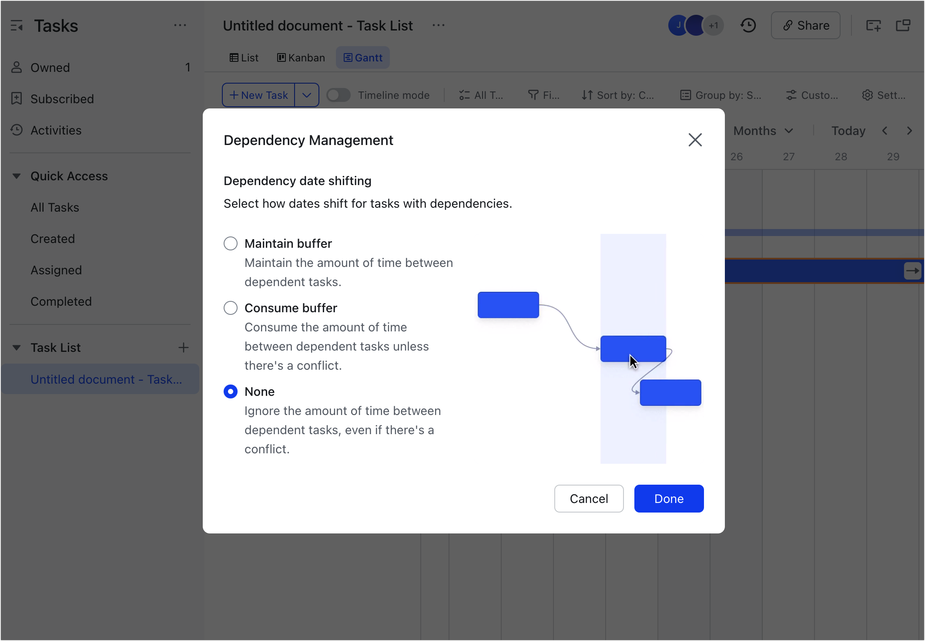Switch to the List view tab
The width and height of the screenshot is (925, 641).
244,57
